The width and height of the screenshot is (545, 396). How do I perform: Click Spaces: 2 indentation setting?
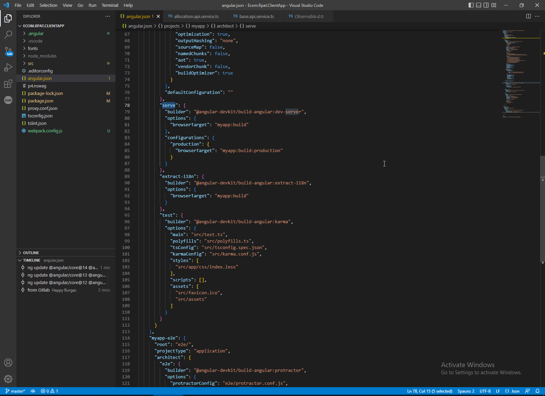pyautogui.click(x=466, y=391)
